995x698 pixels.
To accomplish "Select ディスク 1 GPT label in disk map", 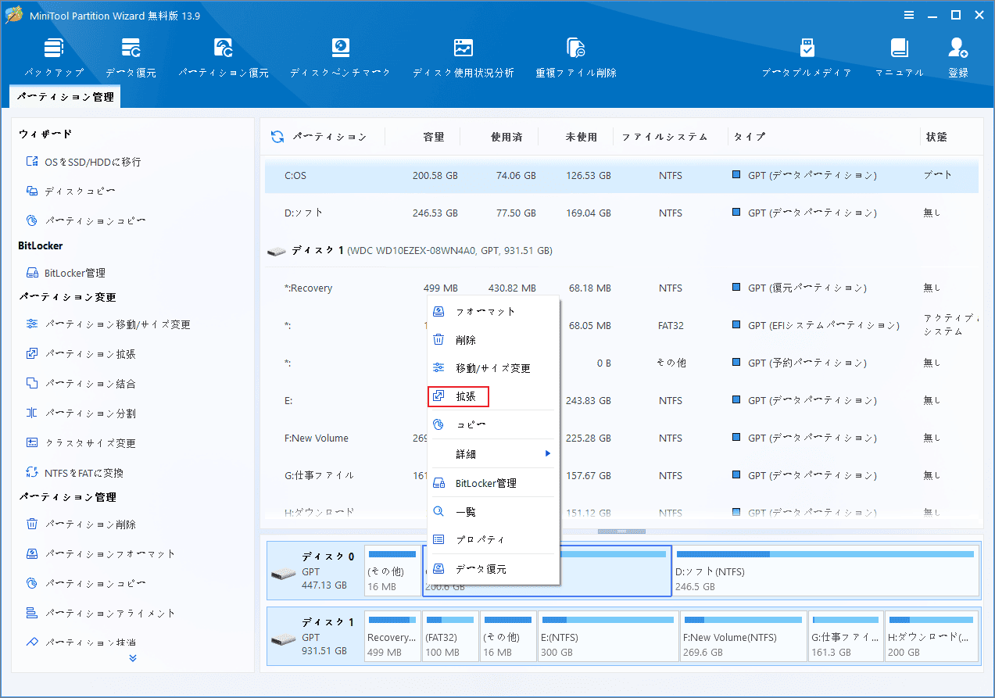I will coord(314,636).
